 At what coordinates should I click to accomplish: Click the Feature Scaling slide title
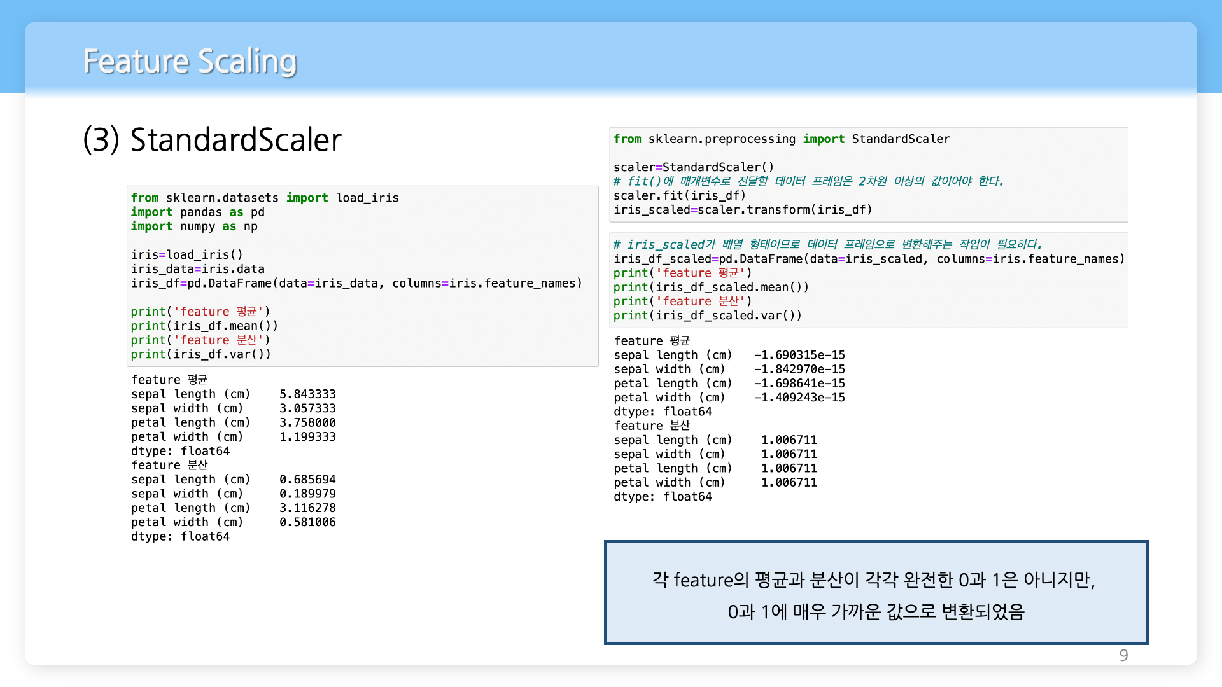[190, 61]
